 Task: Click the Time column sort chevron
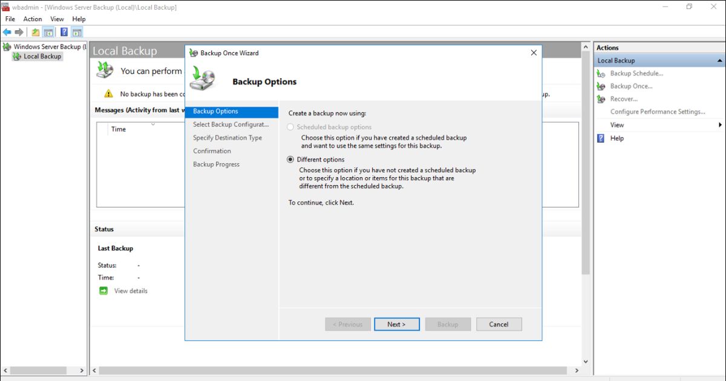click(153, 124)
